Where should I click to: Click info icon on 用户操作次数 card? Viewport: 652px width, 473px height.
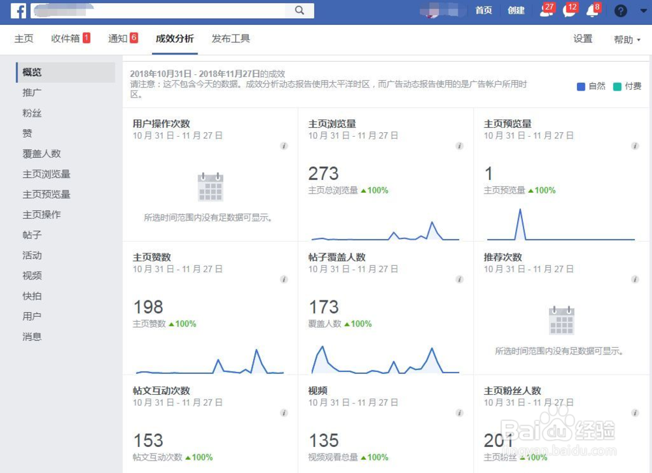tap(284, 146)
